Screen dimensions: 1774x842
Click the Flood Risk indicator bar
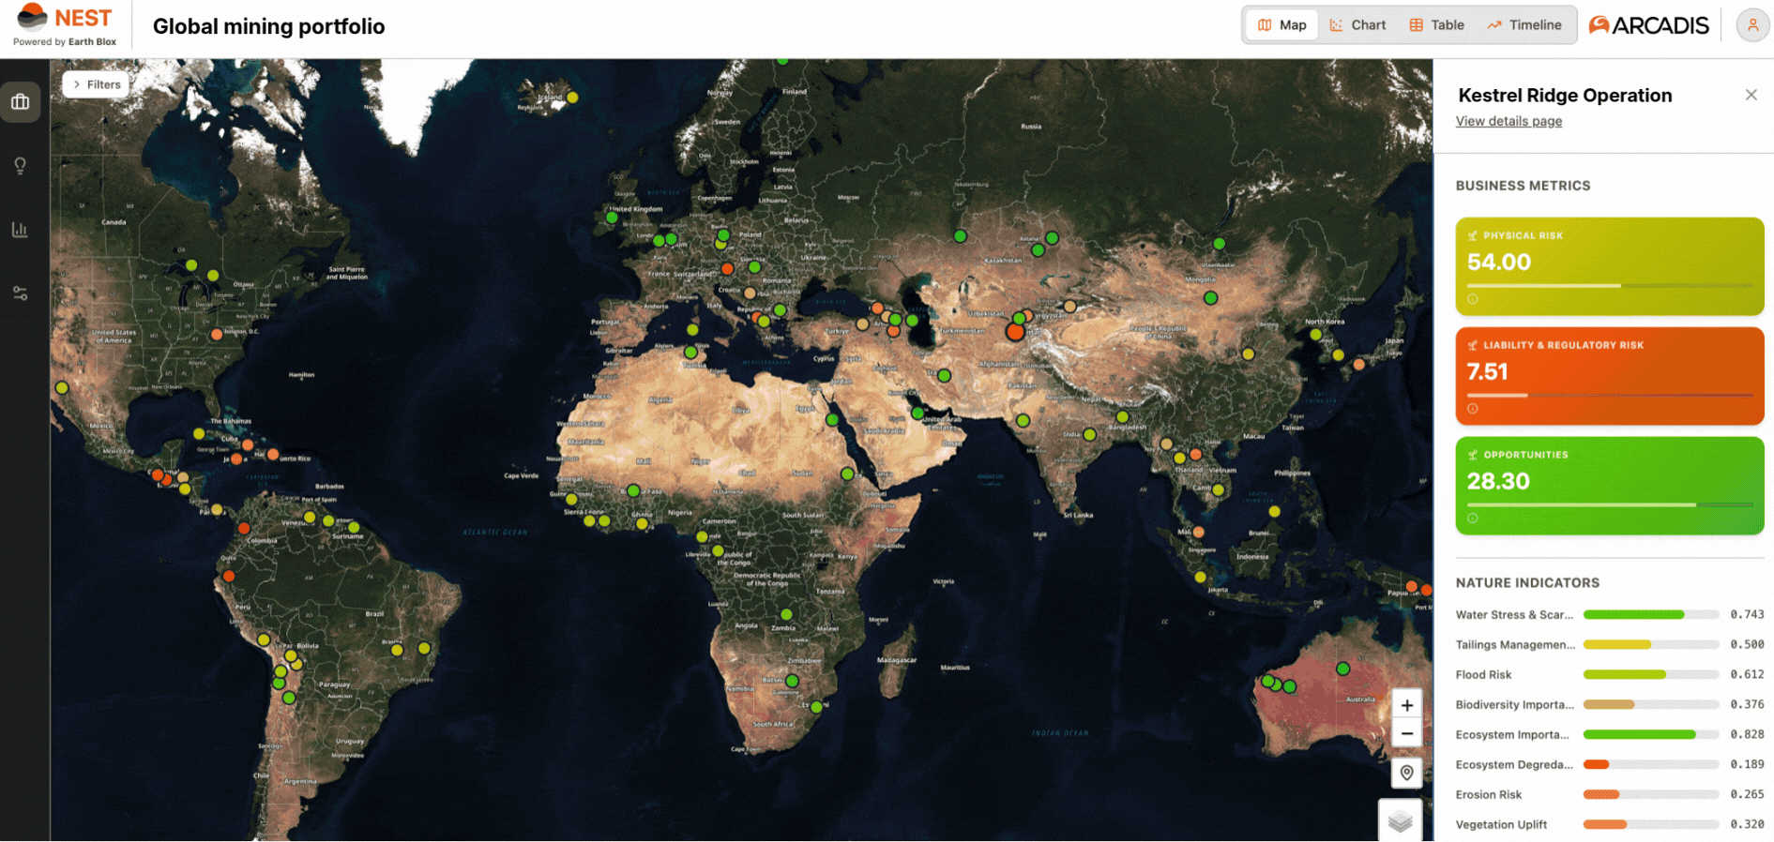1651,675
